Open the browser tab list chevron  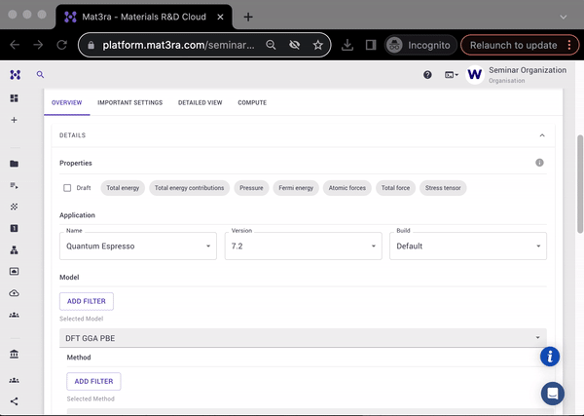pos(564,17)
